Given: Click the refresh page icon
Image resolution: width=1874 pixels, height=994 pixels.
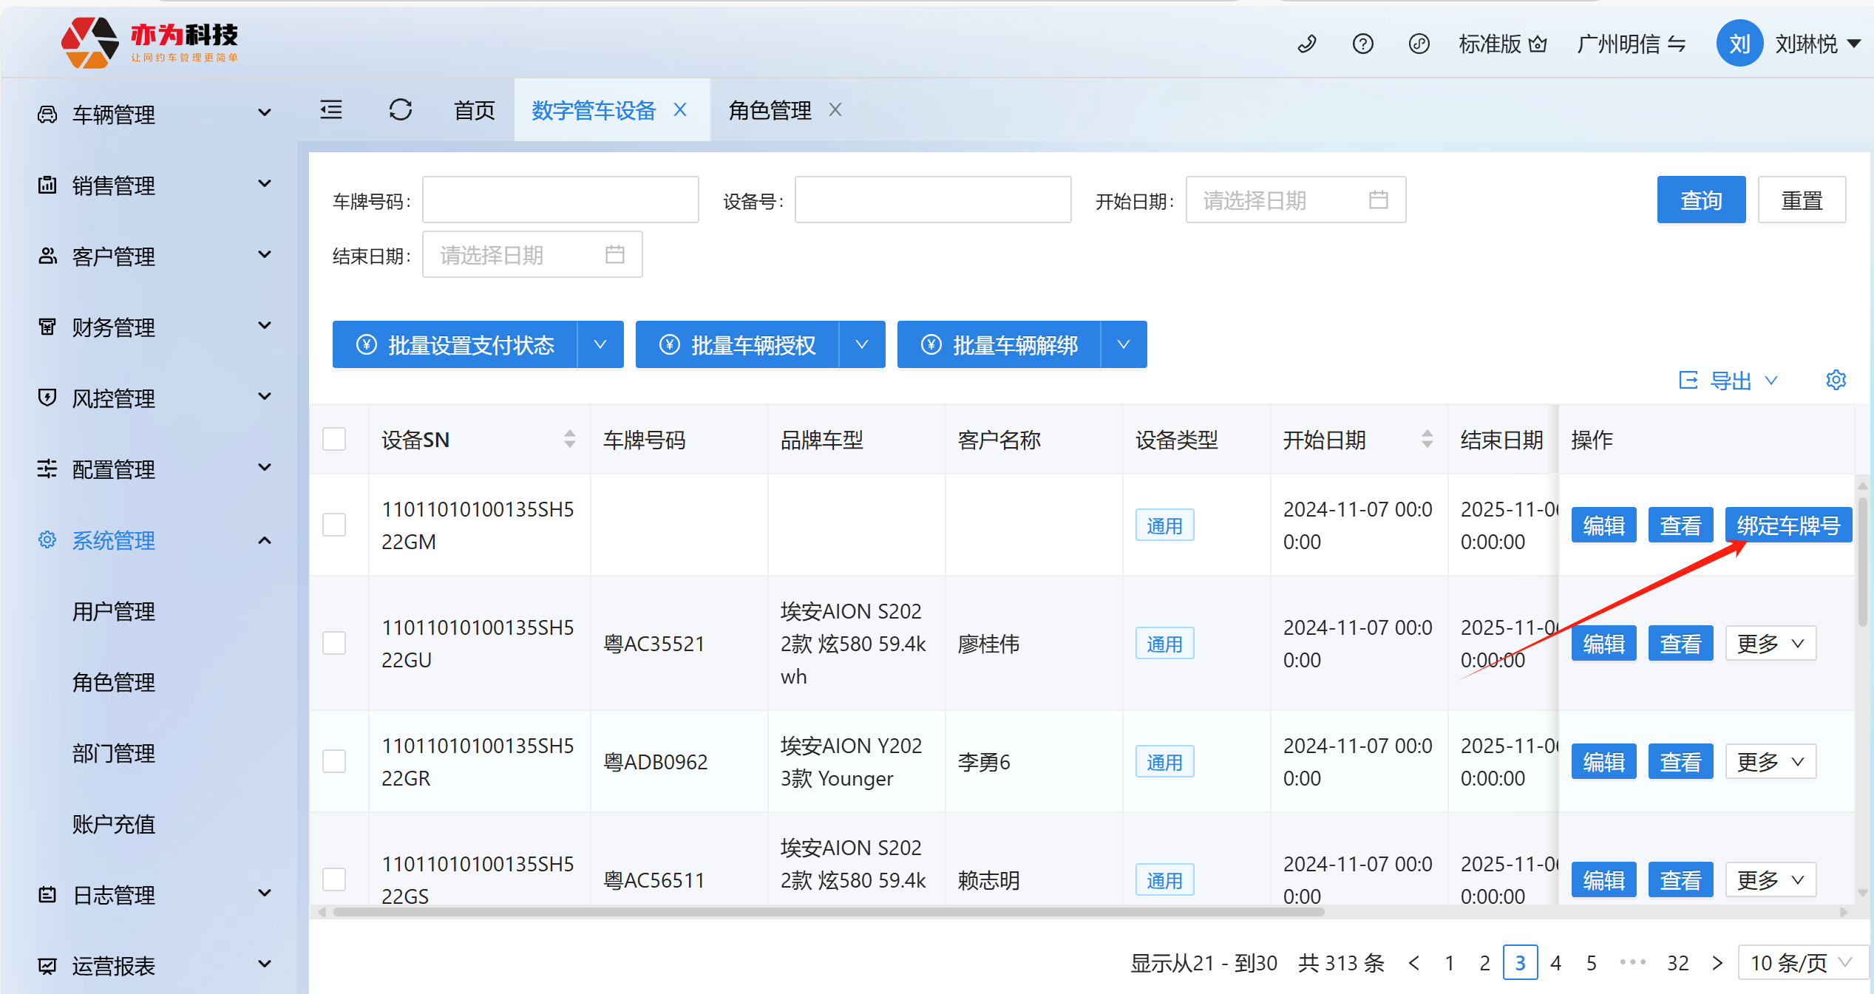Looking at the screenshot, I should coord(401,110).
